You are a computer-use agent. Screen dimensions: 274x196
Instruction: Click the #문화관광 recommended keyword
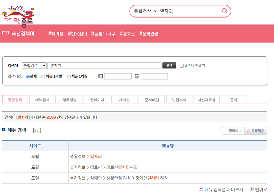pos(149,34)
